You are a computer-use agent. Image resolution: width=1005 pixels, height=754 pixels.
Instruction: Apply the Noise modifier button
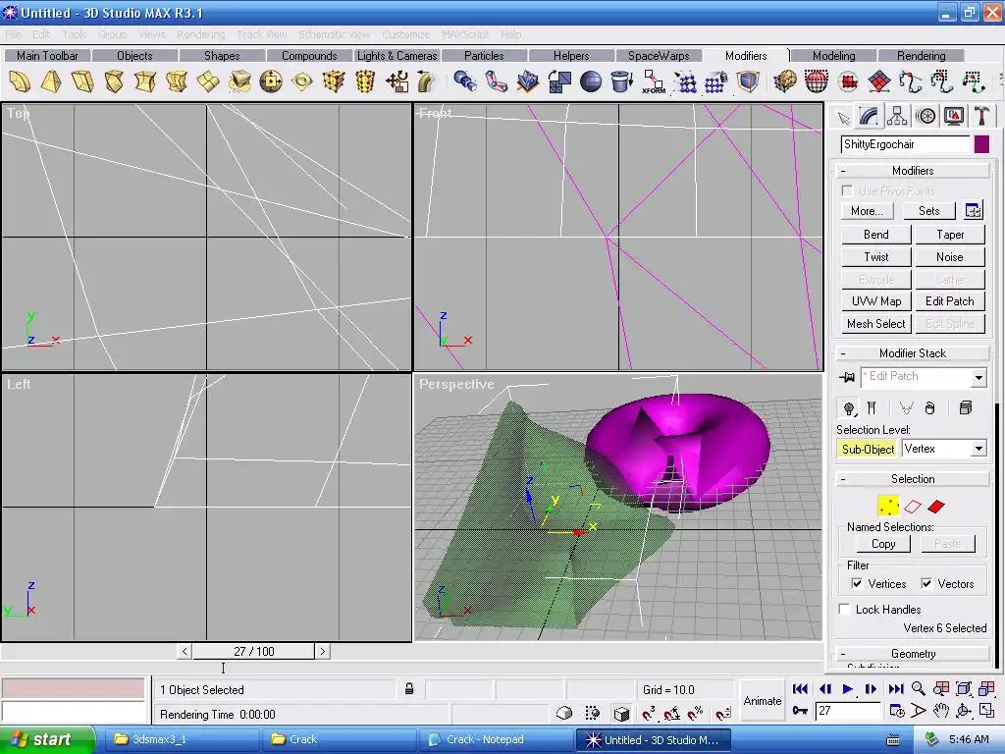(x=949, y=257)
